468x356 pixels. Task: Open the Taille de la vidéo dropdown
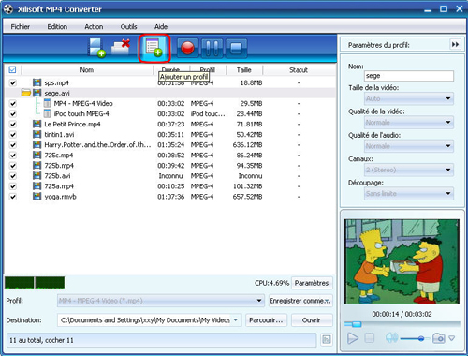pyautogui.click(x=409, y=98)
